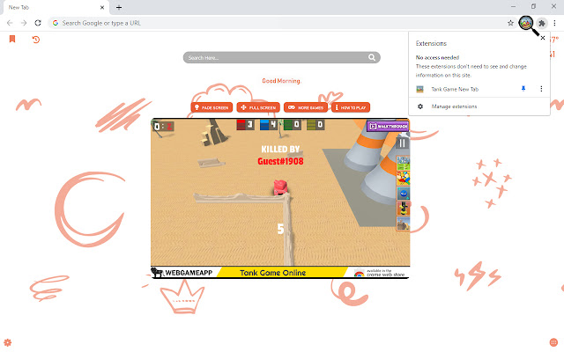
Task: Open the bookmarks icon on the new tab page
Action: [x=12, y=39]
